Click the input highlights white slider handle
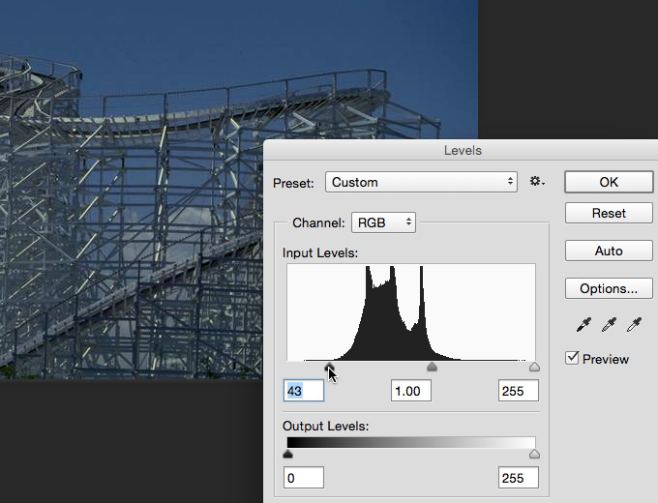 click(x=534, y=368)
